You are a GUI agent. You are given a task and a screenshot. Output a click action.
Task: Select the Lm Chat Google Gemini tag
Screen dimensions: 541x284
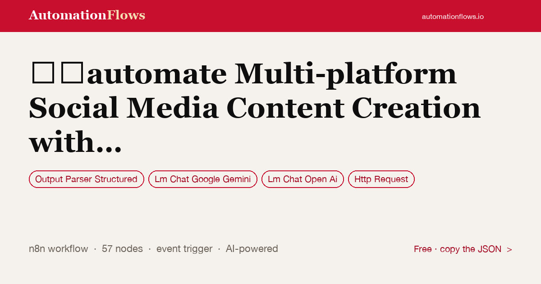coord(203,179)
